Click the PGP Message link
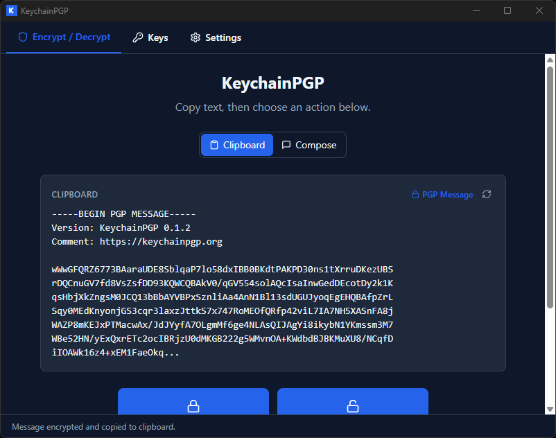The image size is (556, 438). coord(447,195)
